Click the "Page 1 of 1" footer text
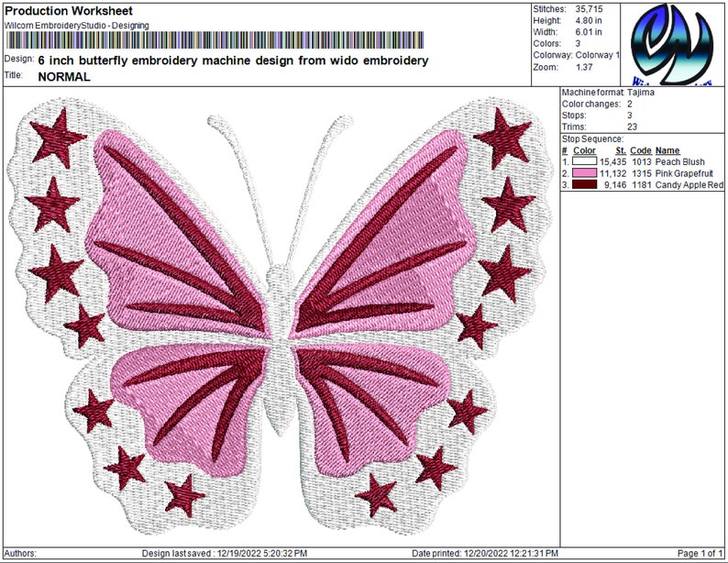 (700, 553)
